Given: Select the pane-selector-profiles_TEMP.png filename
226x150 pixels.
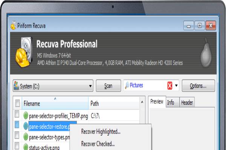Looking at the screenshot, I should tap(58, 116).
